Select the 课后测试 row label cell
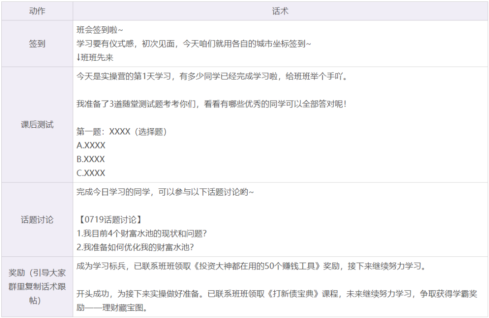The height and width of the screenshot is (318, 489). (x=37, y=125)
